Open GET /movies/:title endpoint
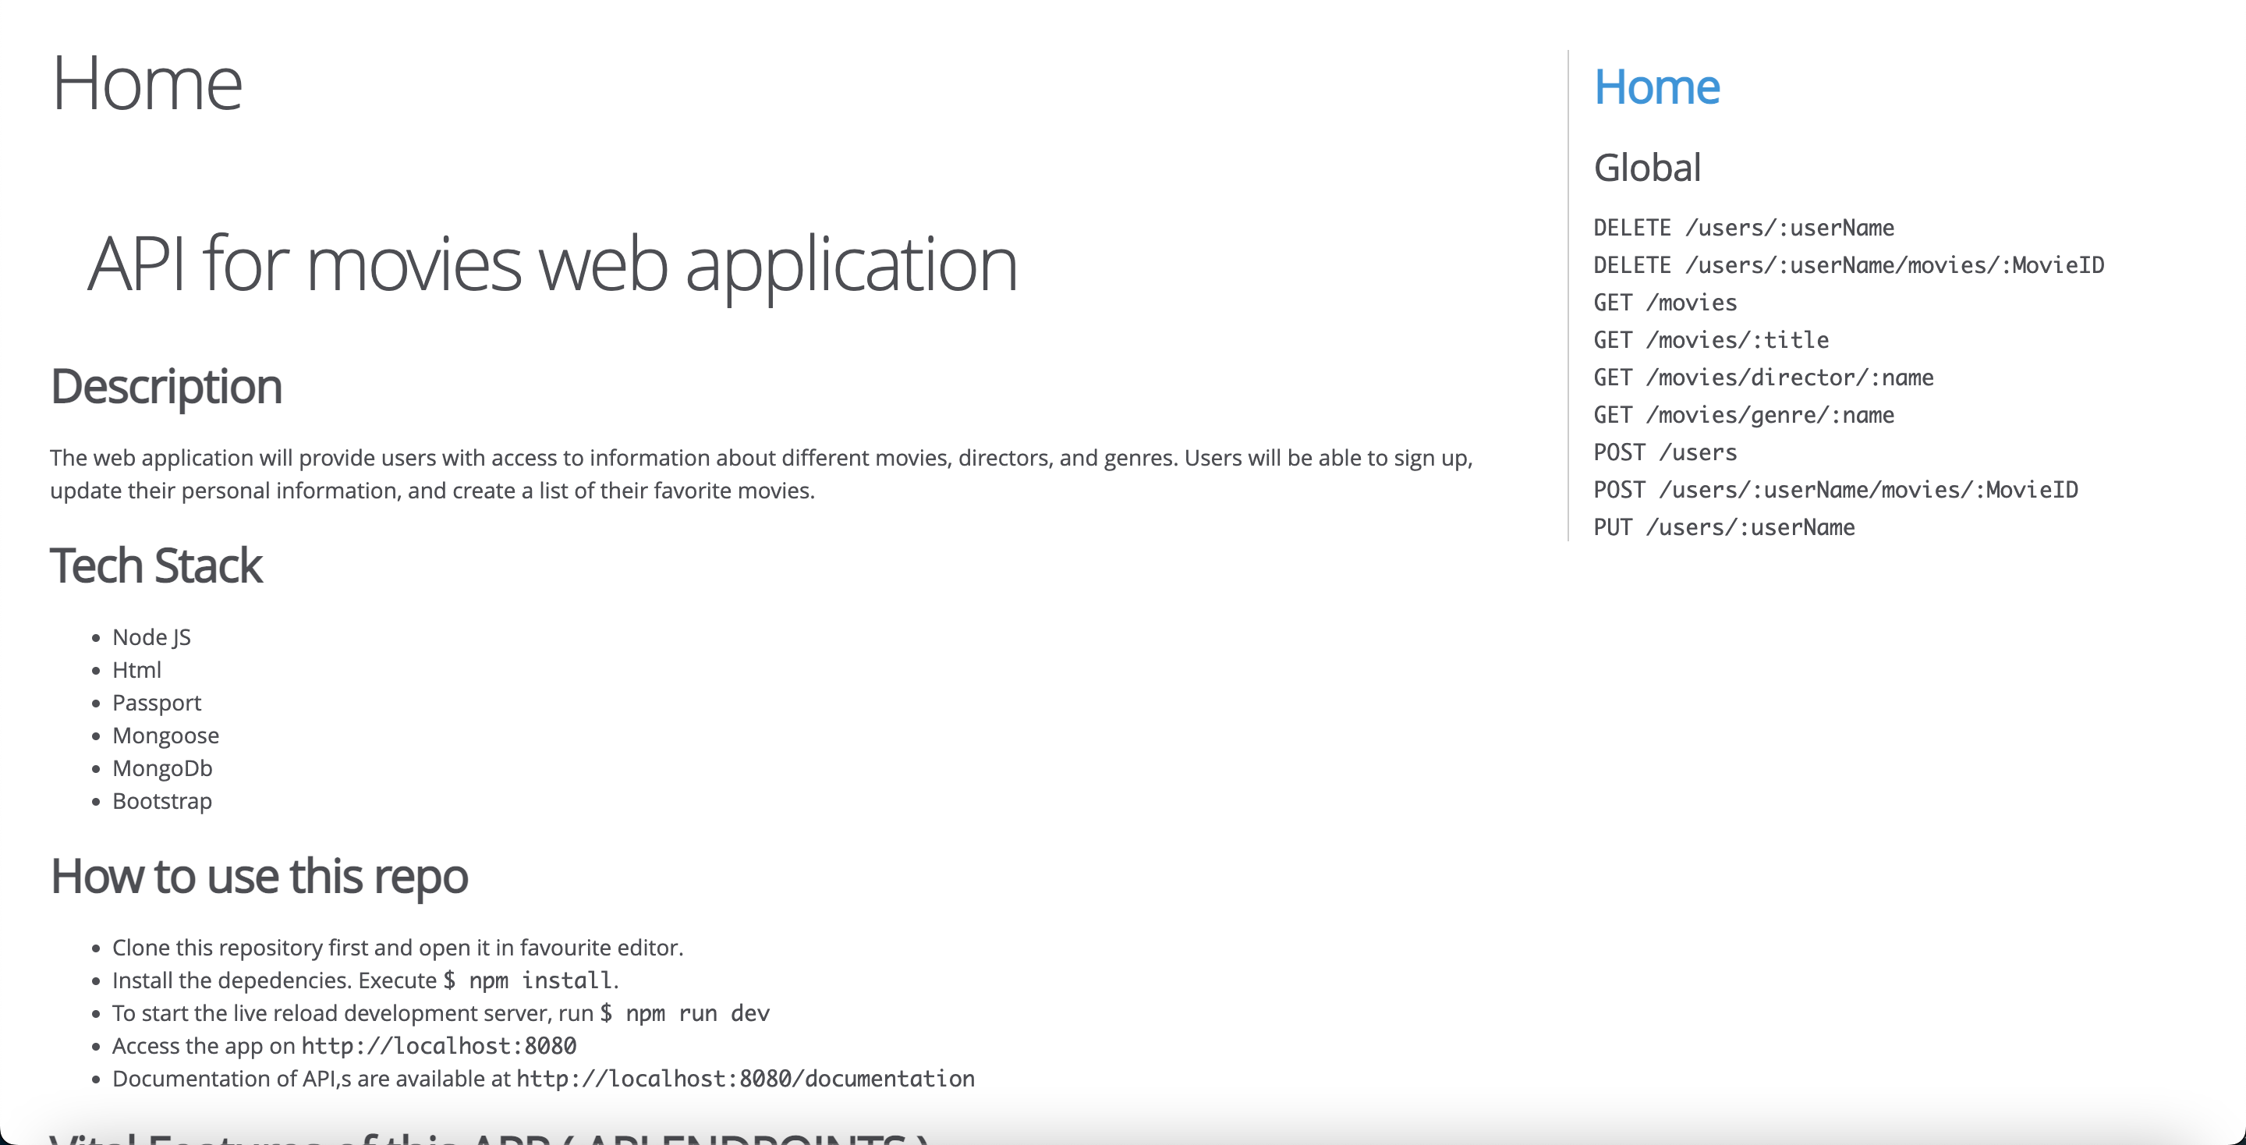The image size is (2246, 1145). [1711, 341]
